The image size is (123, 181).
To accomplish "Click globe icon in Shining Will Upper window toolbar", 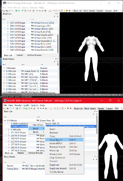I will tap(16, 11).
